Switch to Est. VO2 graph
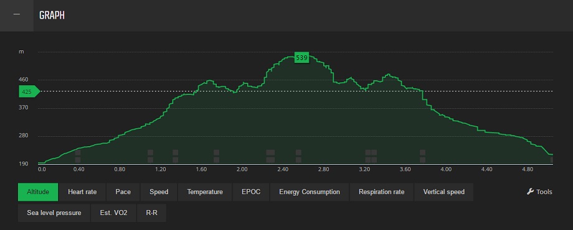Viewport: 573px width, 230px height. pyautogui.click(x=113, y=213)
